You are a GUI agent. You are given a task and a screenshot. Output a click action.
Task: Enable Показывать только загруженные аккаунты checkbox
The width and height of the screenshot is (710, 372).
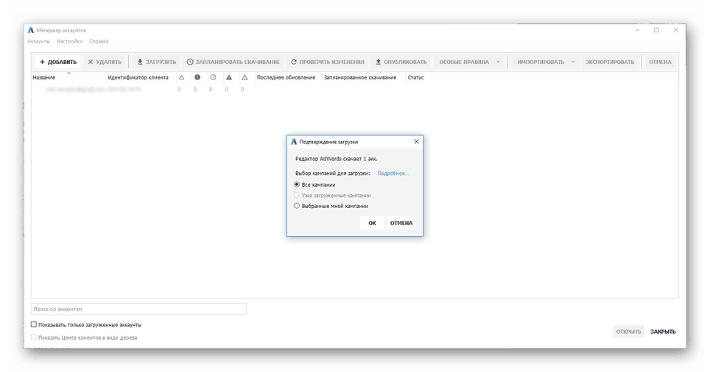[33, 324]
